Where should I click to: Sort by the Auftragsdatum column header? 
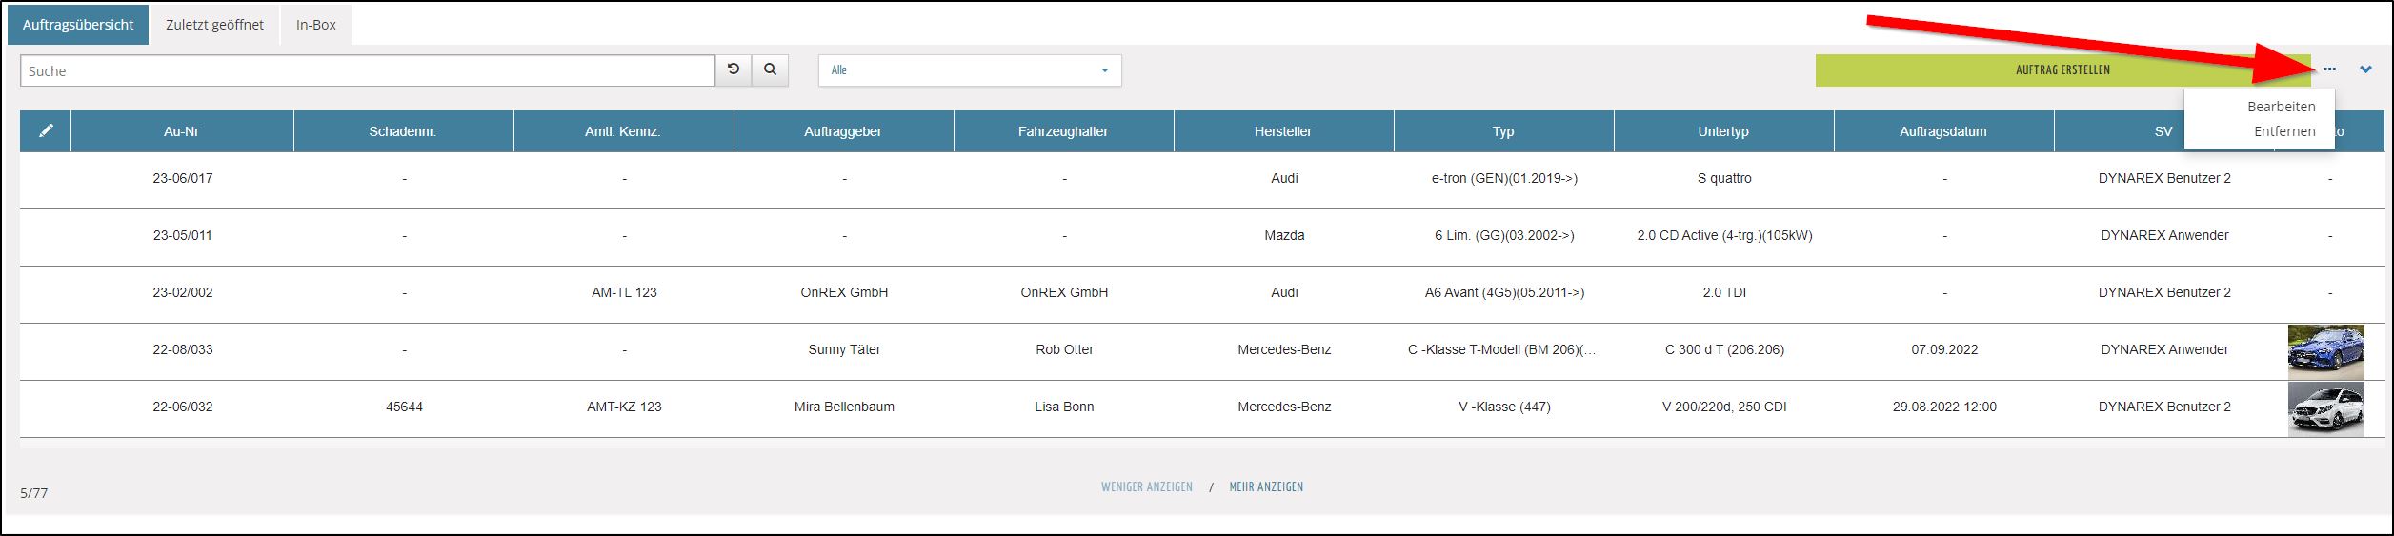(1942, 131)
